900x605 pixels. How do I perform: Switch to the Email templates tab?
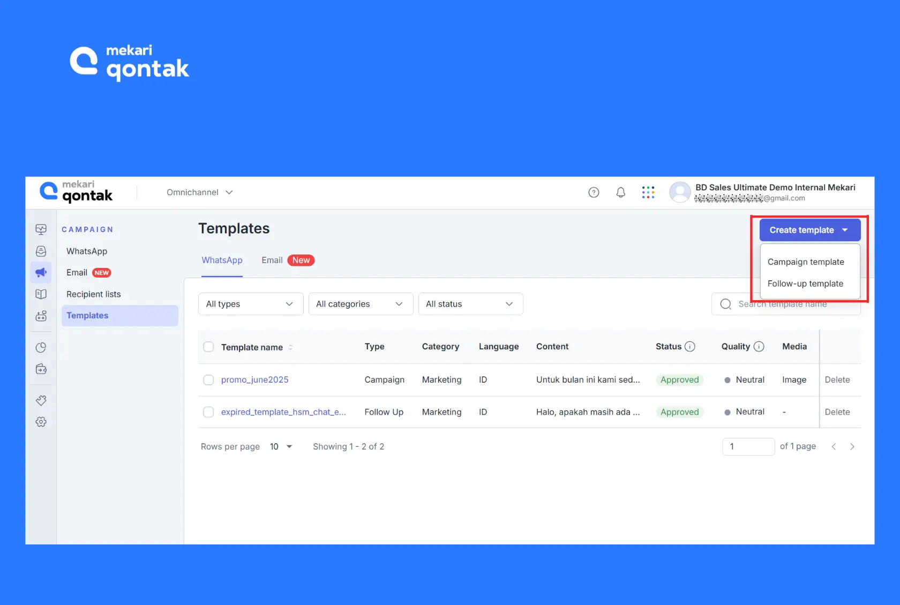[x=272, y=260]
